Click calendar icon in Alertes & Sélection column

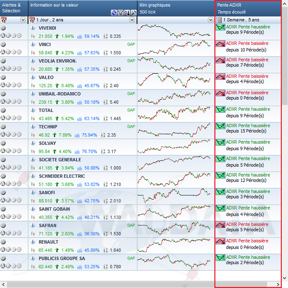[x=3, y=20]
